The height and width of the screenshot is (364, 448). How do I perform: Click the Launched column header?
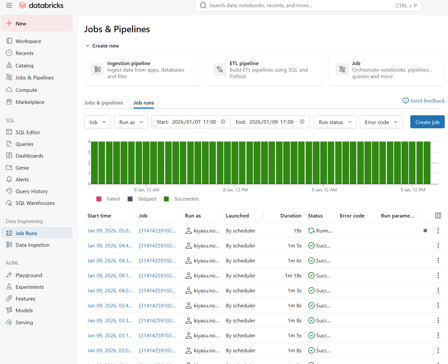(x=237, y=216)
